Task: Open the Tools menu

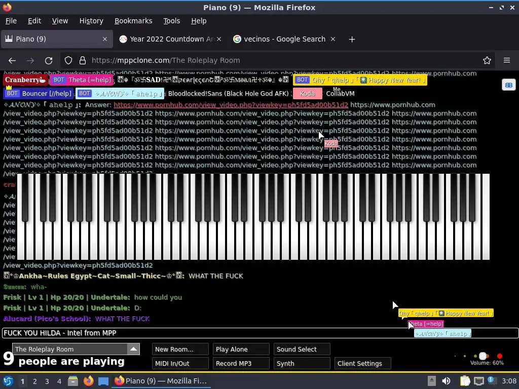Action: (171, 21)
